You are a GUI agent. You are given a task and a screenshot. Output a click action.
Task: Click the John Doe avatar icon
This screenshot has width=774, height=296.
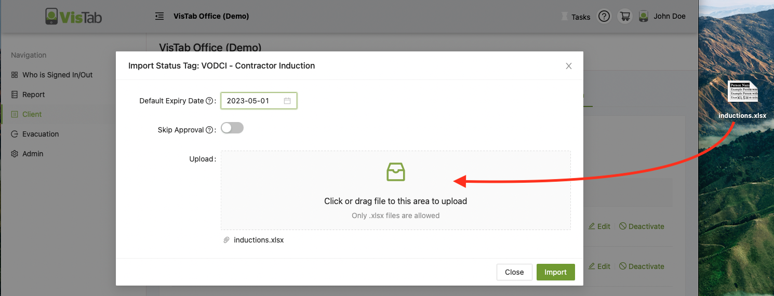[x=644, y=16]
